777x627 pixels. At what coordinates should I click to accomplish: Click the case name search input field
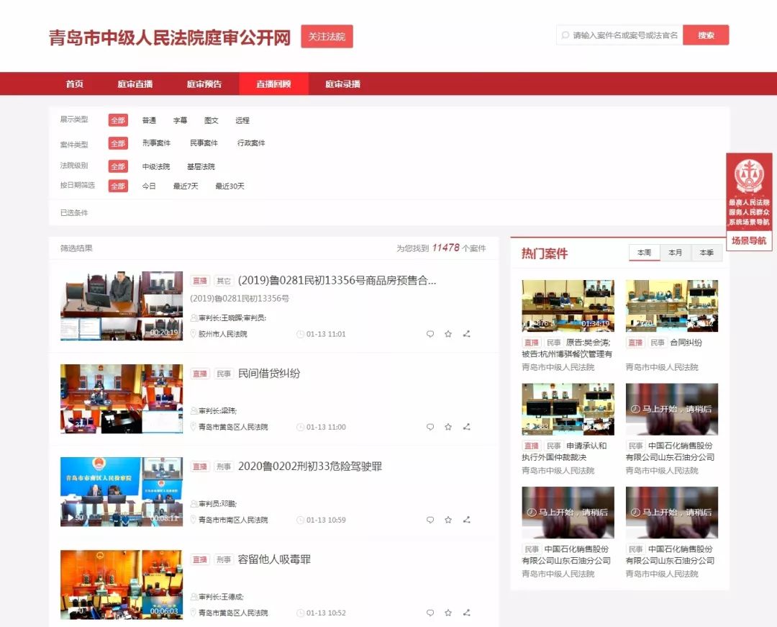tap(624, 35)
